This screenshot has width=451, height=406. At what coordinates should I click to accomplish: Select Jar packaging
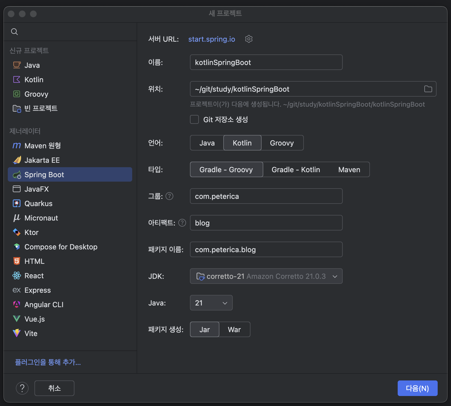point(205,329)
